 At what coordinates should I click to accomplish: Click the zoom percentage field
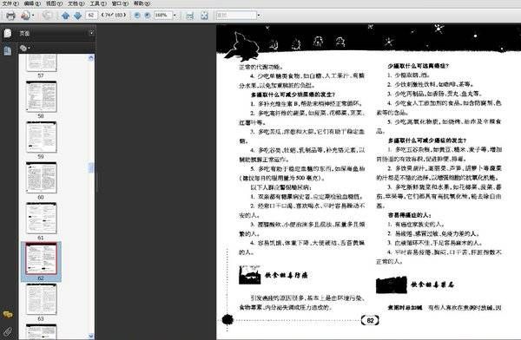pyautogui.click(x=163, y=16)
